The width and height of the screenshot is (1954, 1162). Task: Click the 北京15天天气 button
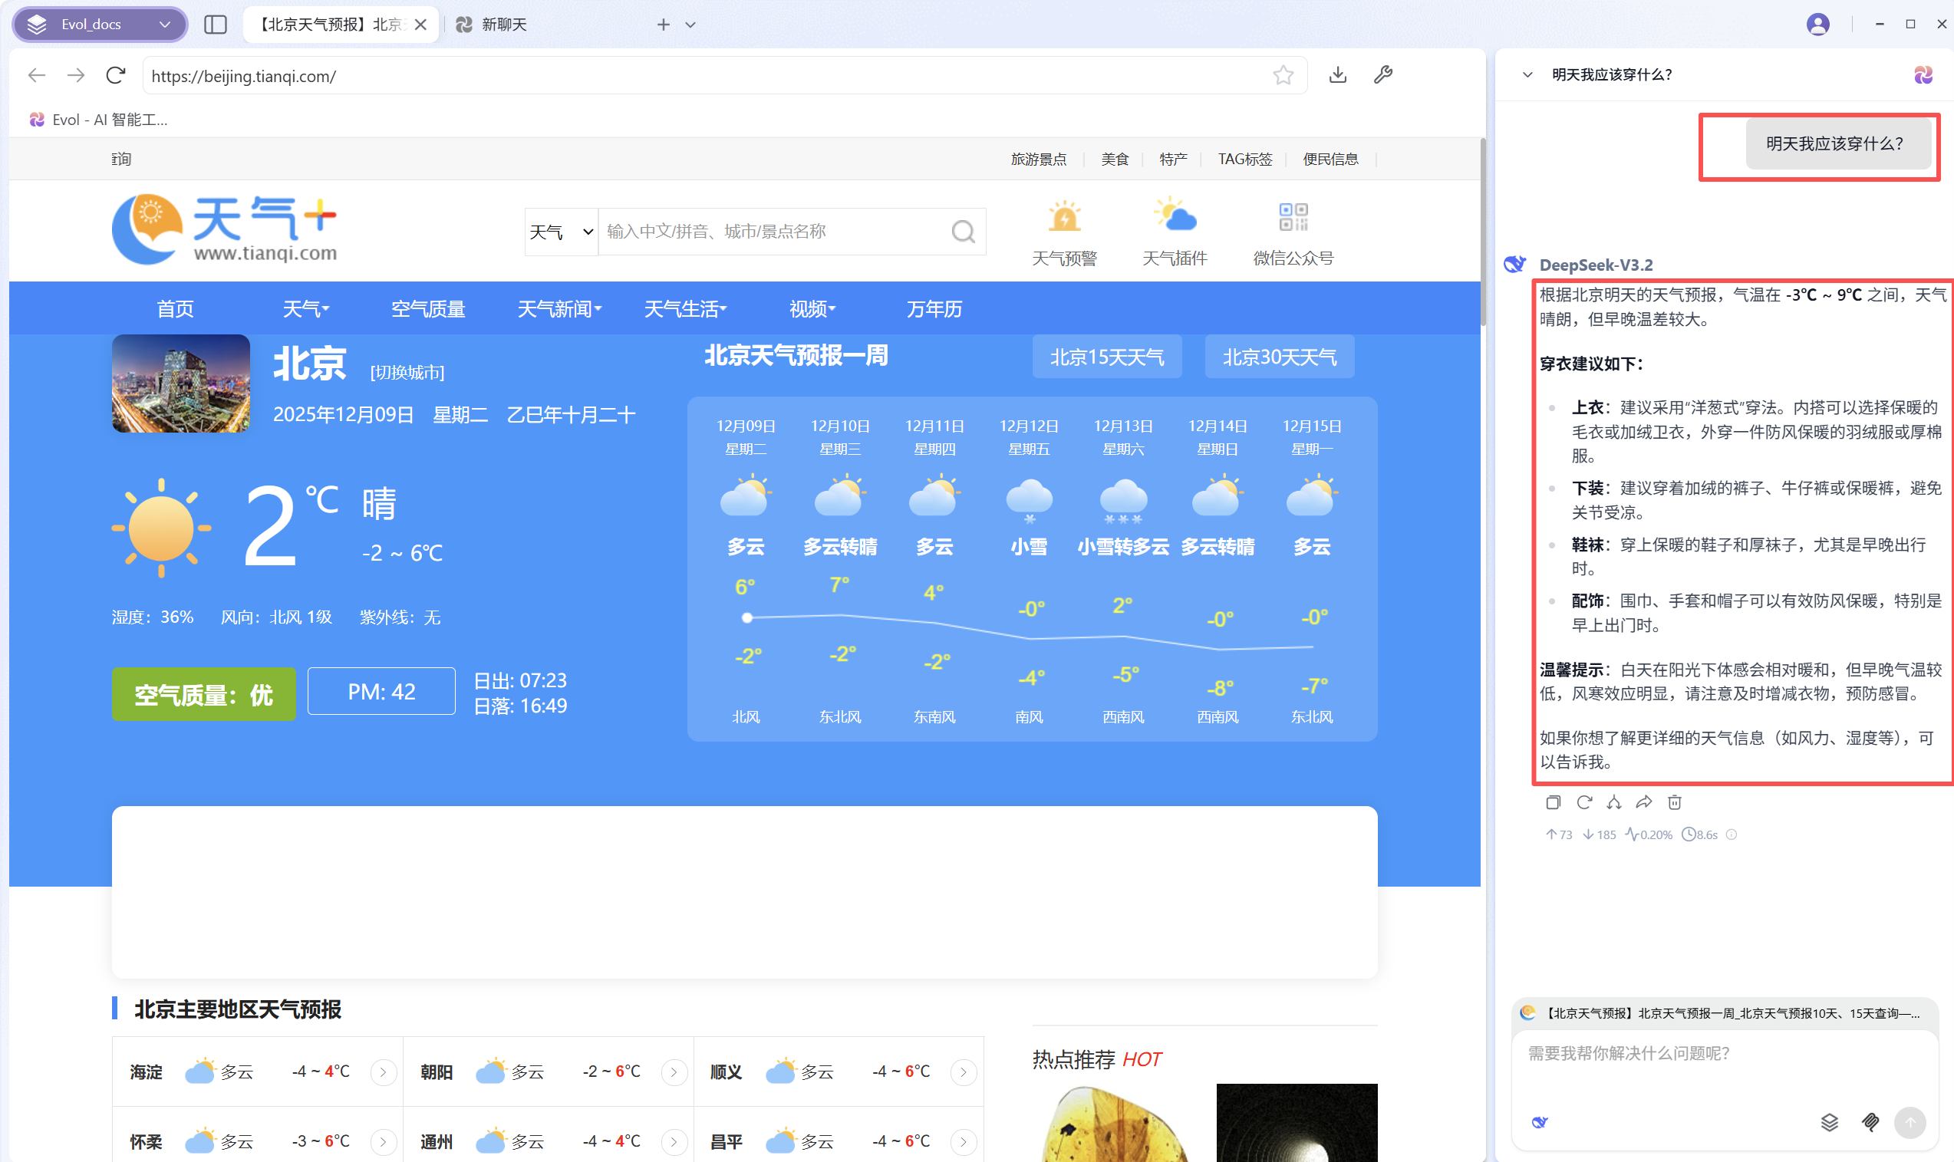(1106, 357)
